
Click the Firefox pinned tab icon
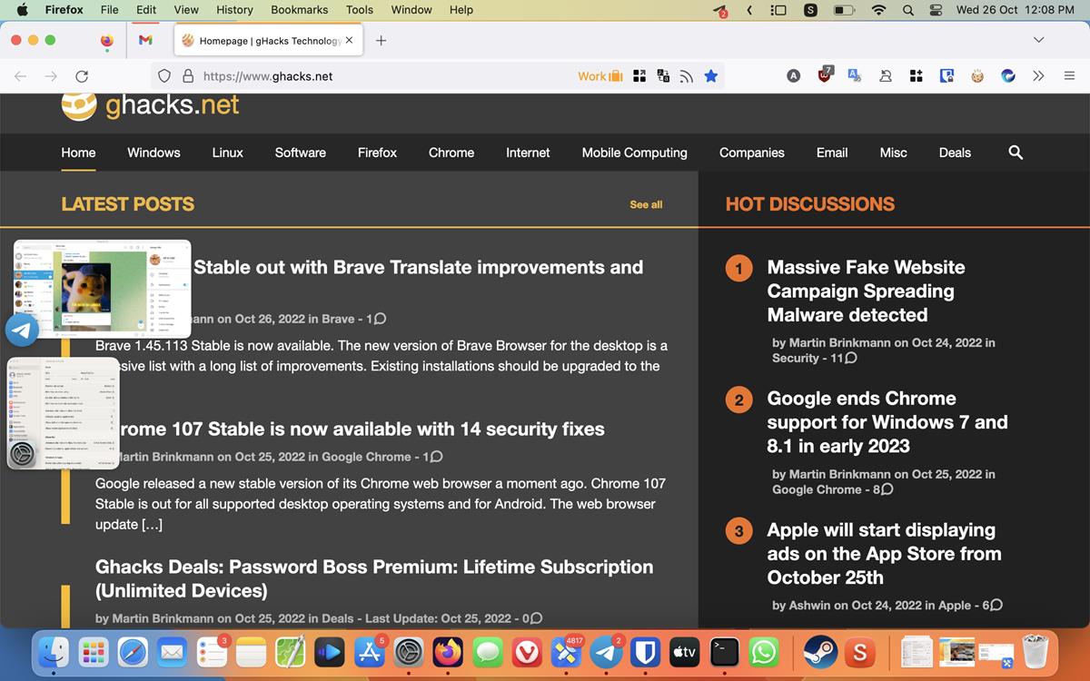[107, 40]
